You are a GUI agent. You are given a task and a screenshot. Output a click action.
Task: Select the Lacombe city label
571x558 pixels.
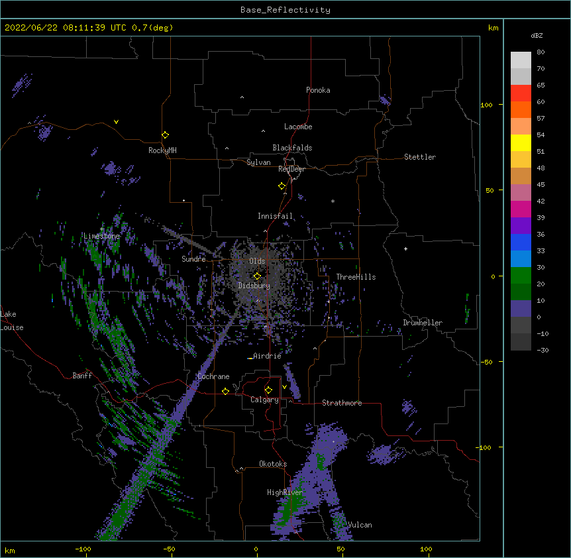click(x=298, y=127)
